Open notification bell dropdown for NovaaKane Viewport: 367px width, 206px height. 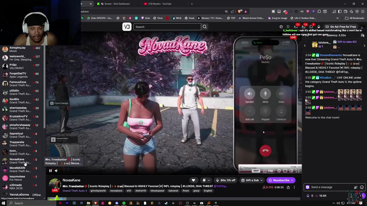[x=206, y=180]
